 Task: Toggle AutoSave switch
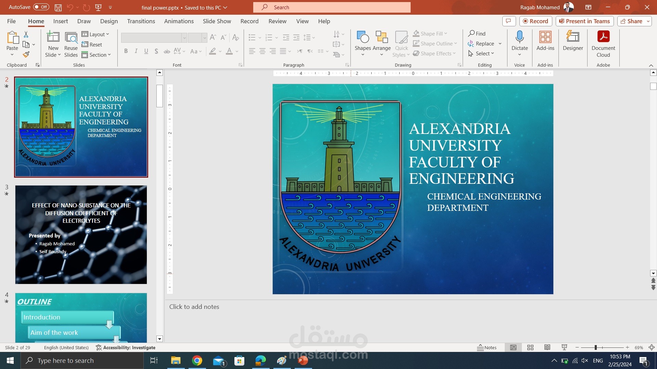click(41, 7)
